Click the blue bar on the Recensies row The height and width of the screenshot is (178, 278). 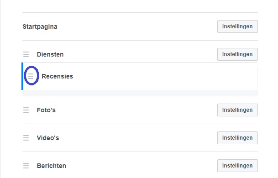(x=22, y=76)
